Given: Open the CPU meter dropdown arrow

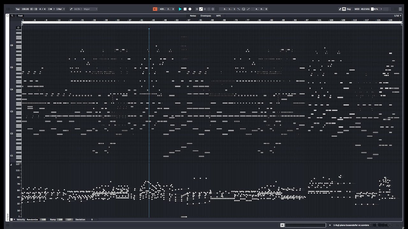Looking at the screenshot, I should [381, 9].
